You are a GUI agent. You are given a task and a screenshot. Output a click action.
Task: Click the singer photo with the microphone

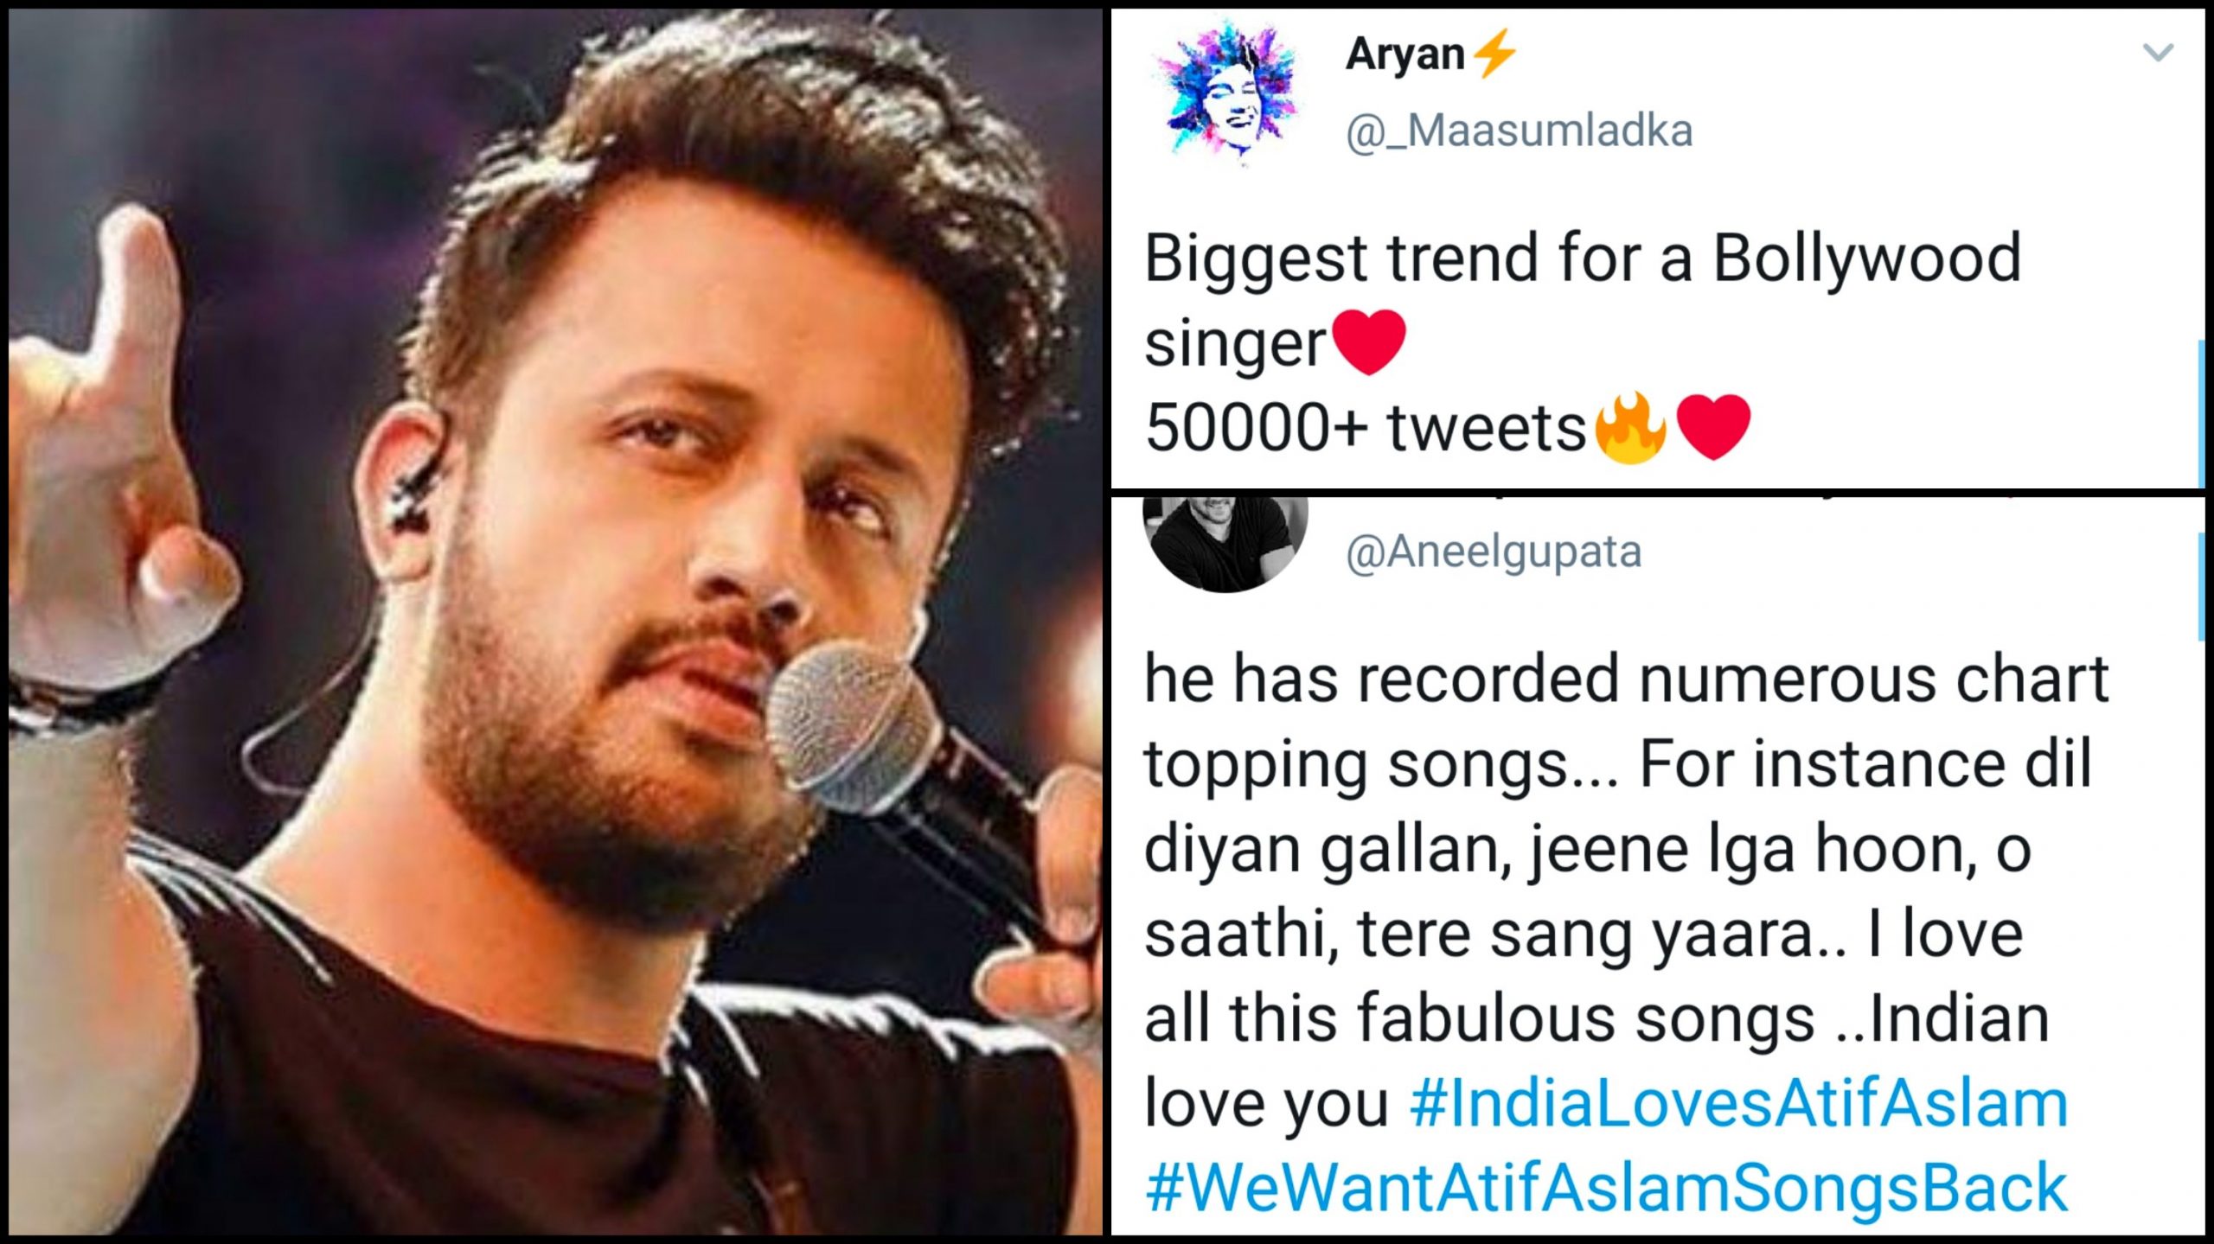pos(555,622)
